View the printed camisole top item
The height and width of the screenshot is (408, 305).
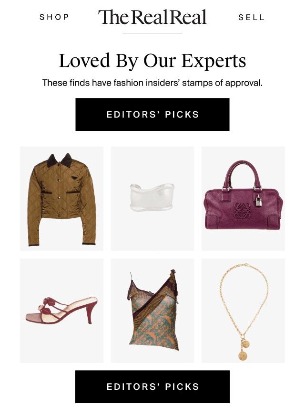(x=152, y=311)
